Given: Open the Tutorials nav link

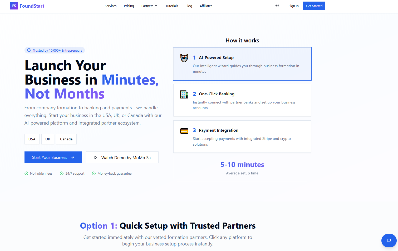Looking at the screenshot, I should click(x=172, y=6).
